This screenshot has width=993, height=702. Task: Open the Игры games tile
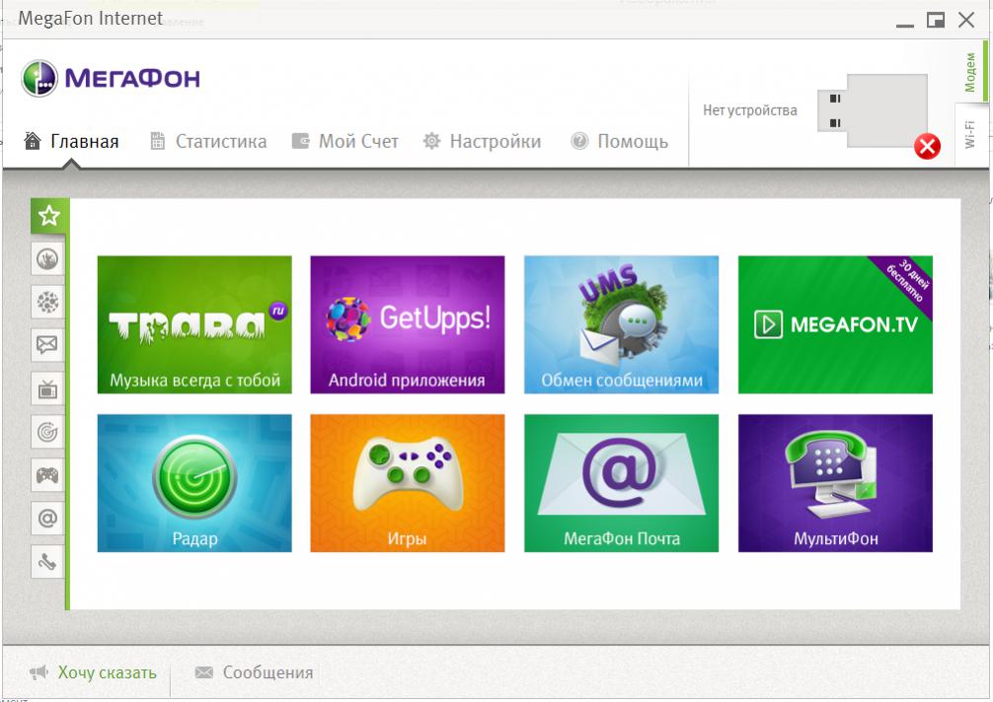pos(408,483)
